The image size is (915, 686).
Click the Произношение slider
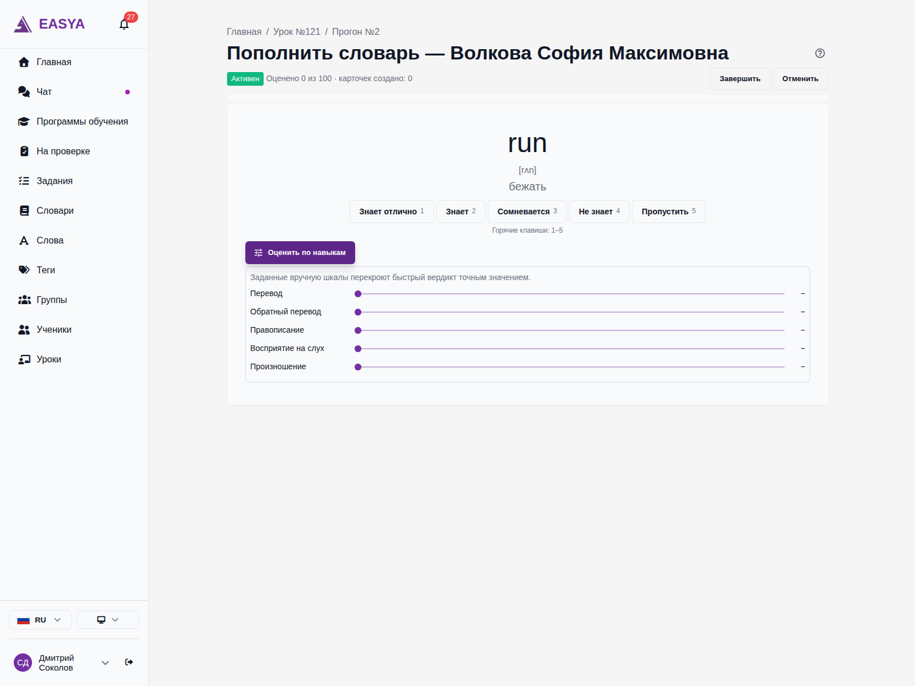(571, 367)
